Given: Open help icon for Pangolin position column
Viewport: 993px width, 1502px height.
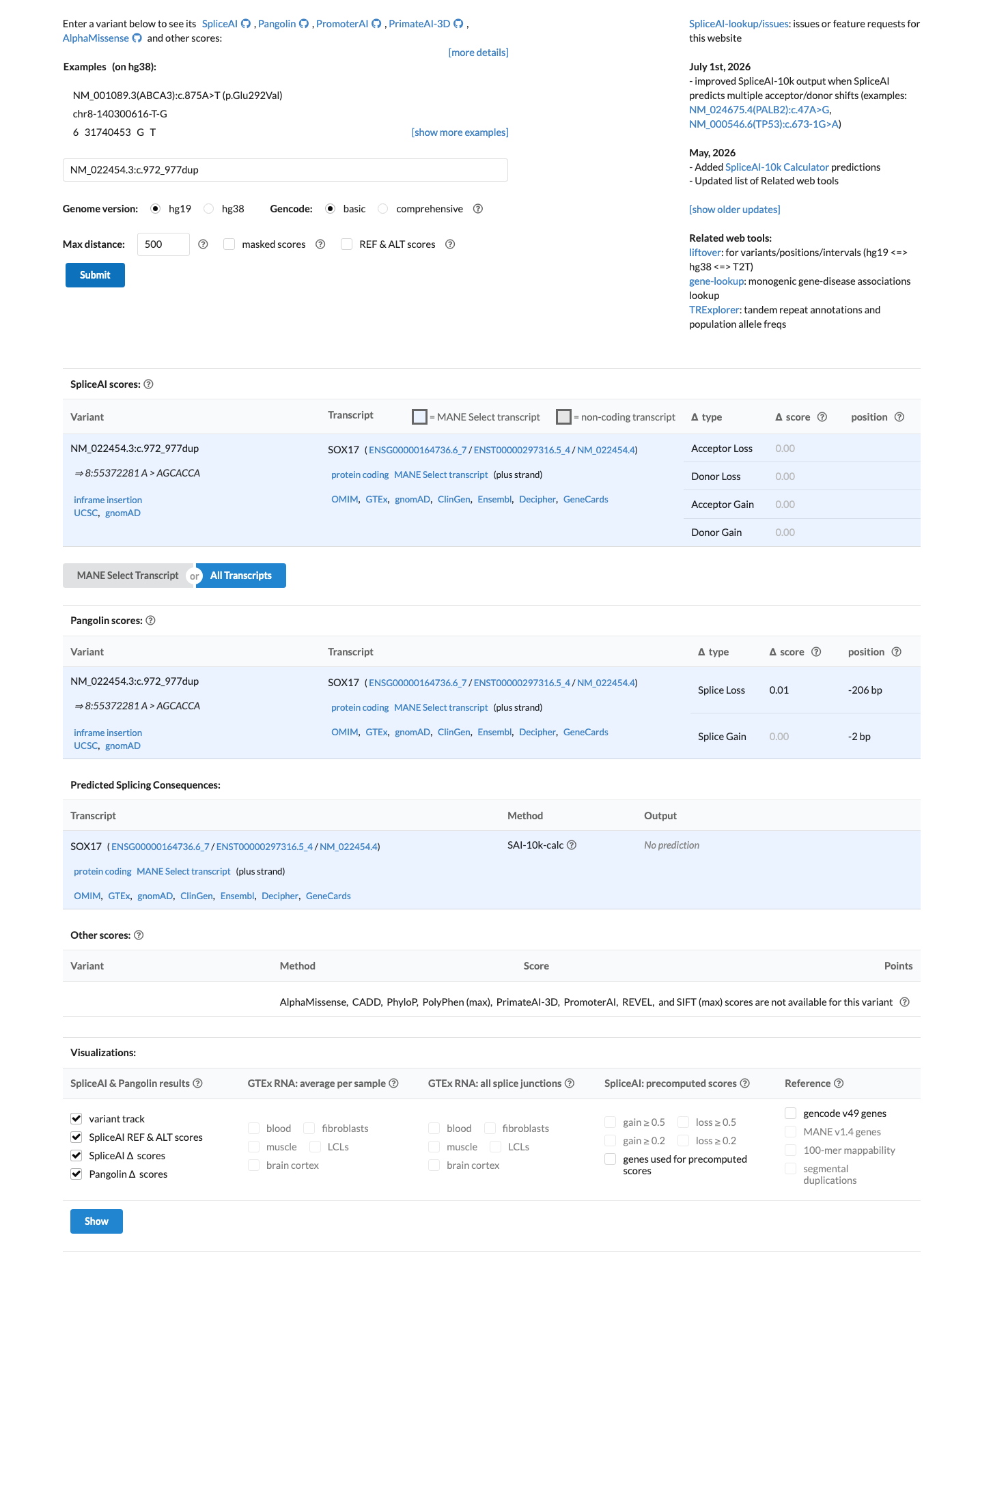Looking at the screenshot, I should tap(897, 652).
